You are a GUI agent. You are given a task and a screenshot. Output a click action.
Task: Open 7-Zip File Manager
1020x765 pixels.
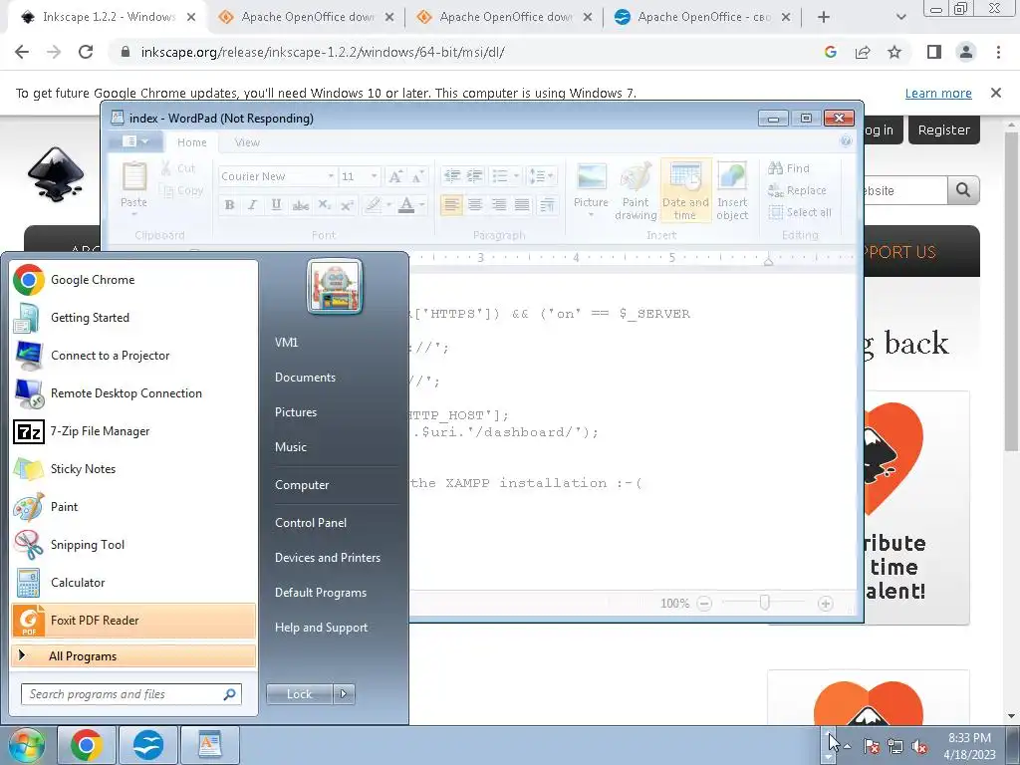coord(133,430)
